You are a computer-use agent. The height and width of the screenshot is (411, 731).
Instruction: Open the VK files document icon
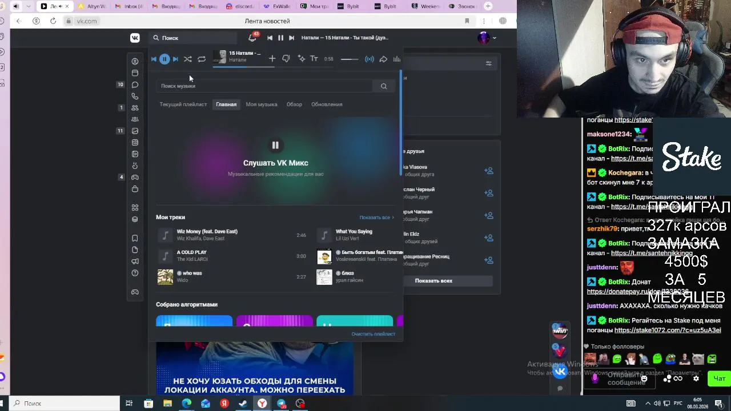[135, 249]
